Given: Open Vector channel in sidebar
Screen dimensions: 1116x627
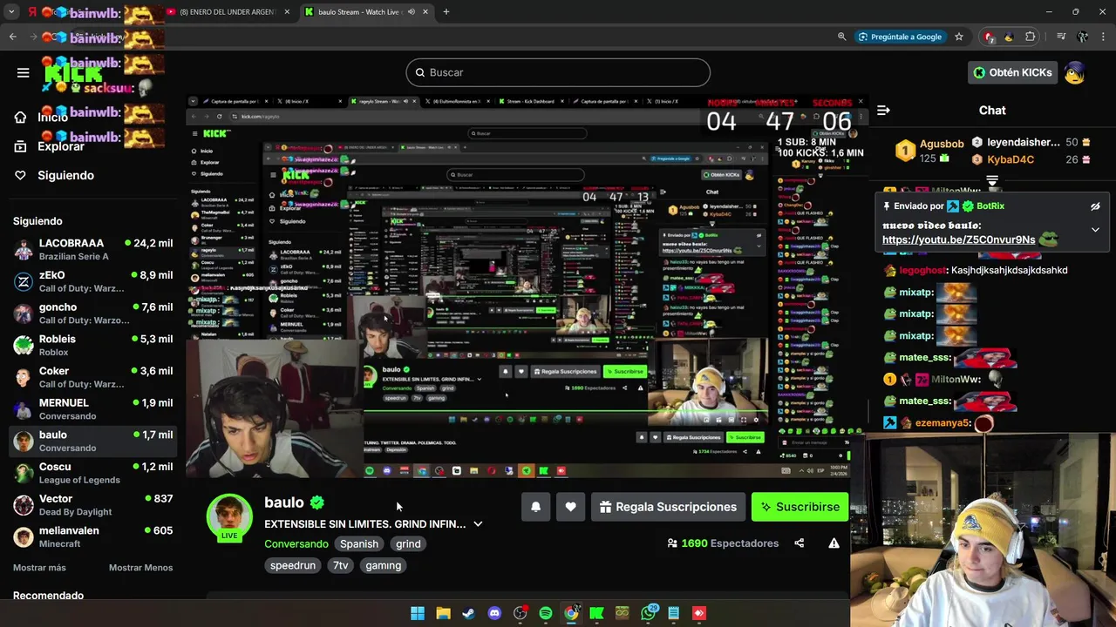Looking at the screenshot, I should [x=93, y=505].
